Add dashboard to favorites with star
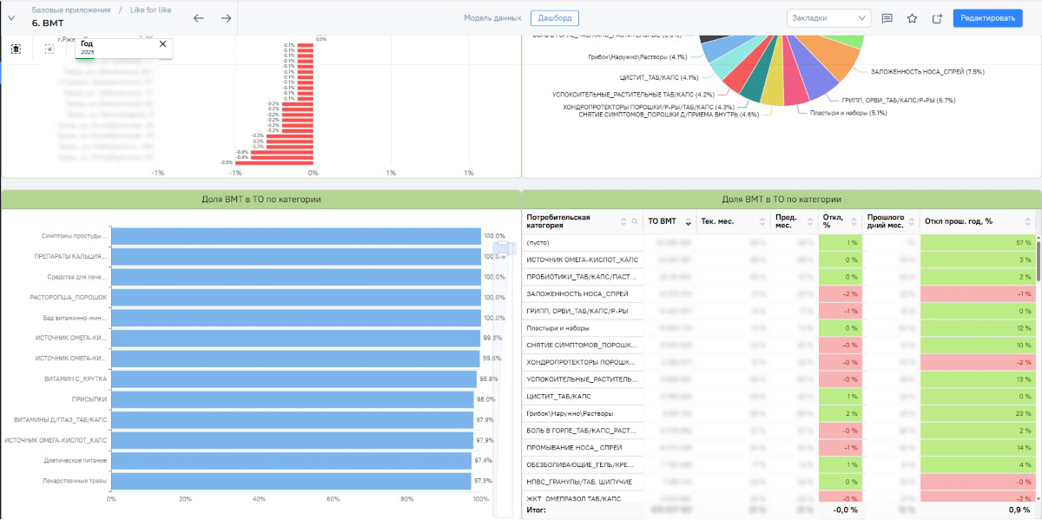Screen dimensions: 1042x520 [912, 18]
